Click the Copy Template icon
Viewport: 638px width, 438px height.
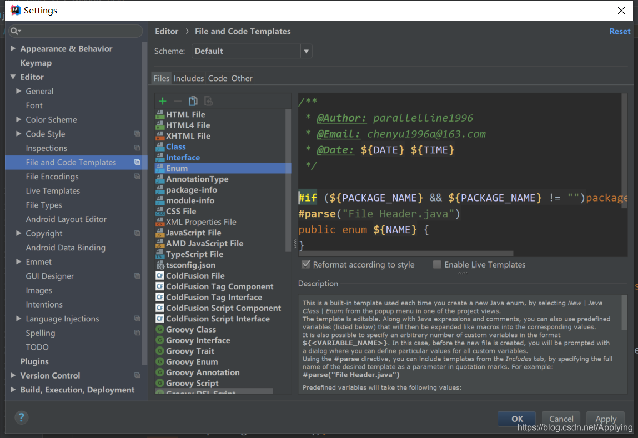tap(193, 101)
